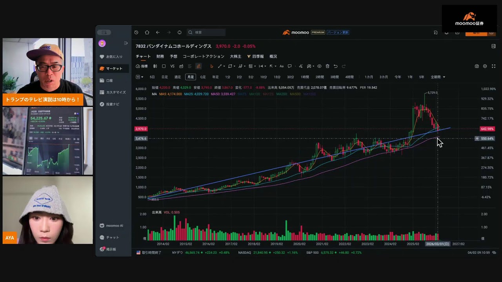502x282 pixels.
Task: Click the Aa text annotation tool
Action: pyautogui.click(x=281, y=66)
